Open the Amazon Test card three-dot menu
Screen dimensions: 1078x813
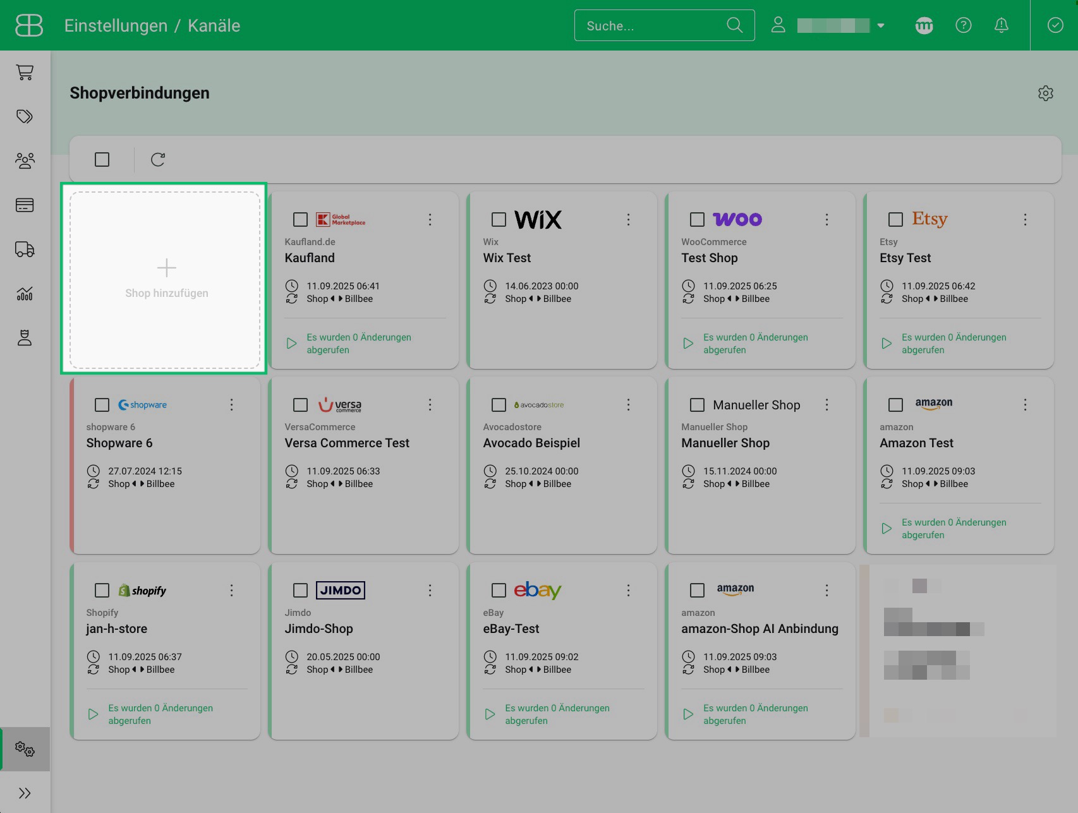[1025, 405]
